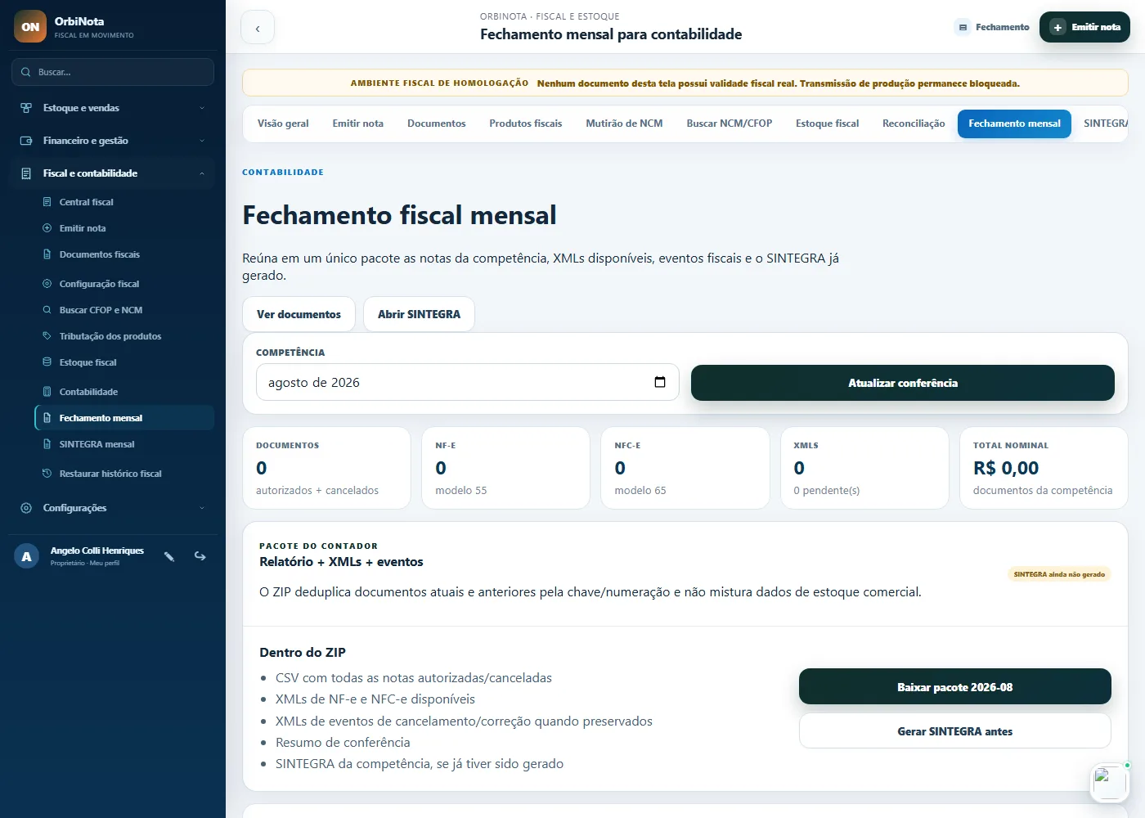Click the Abrir SINTEGRA button
This screenshot has width=1145, height=818.
coord(419,314)
